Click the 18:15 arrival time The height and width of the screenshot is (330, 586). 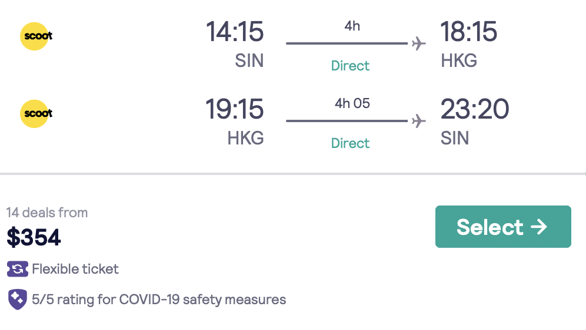469,32
